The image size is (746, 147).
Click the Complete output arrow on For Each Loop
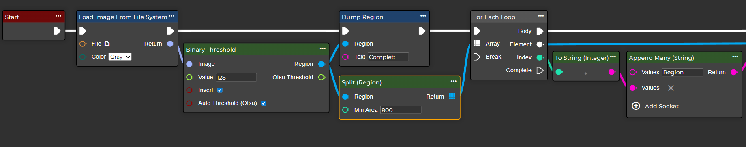point(540,70)
